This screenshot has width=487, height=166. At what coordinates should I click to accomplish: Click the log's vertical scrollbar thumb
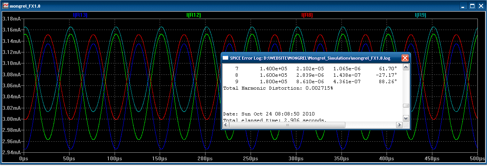click(x=406, y=106)
